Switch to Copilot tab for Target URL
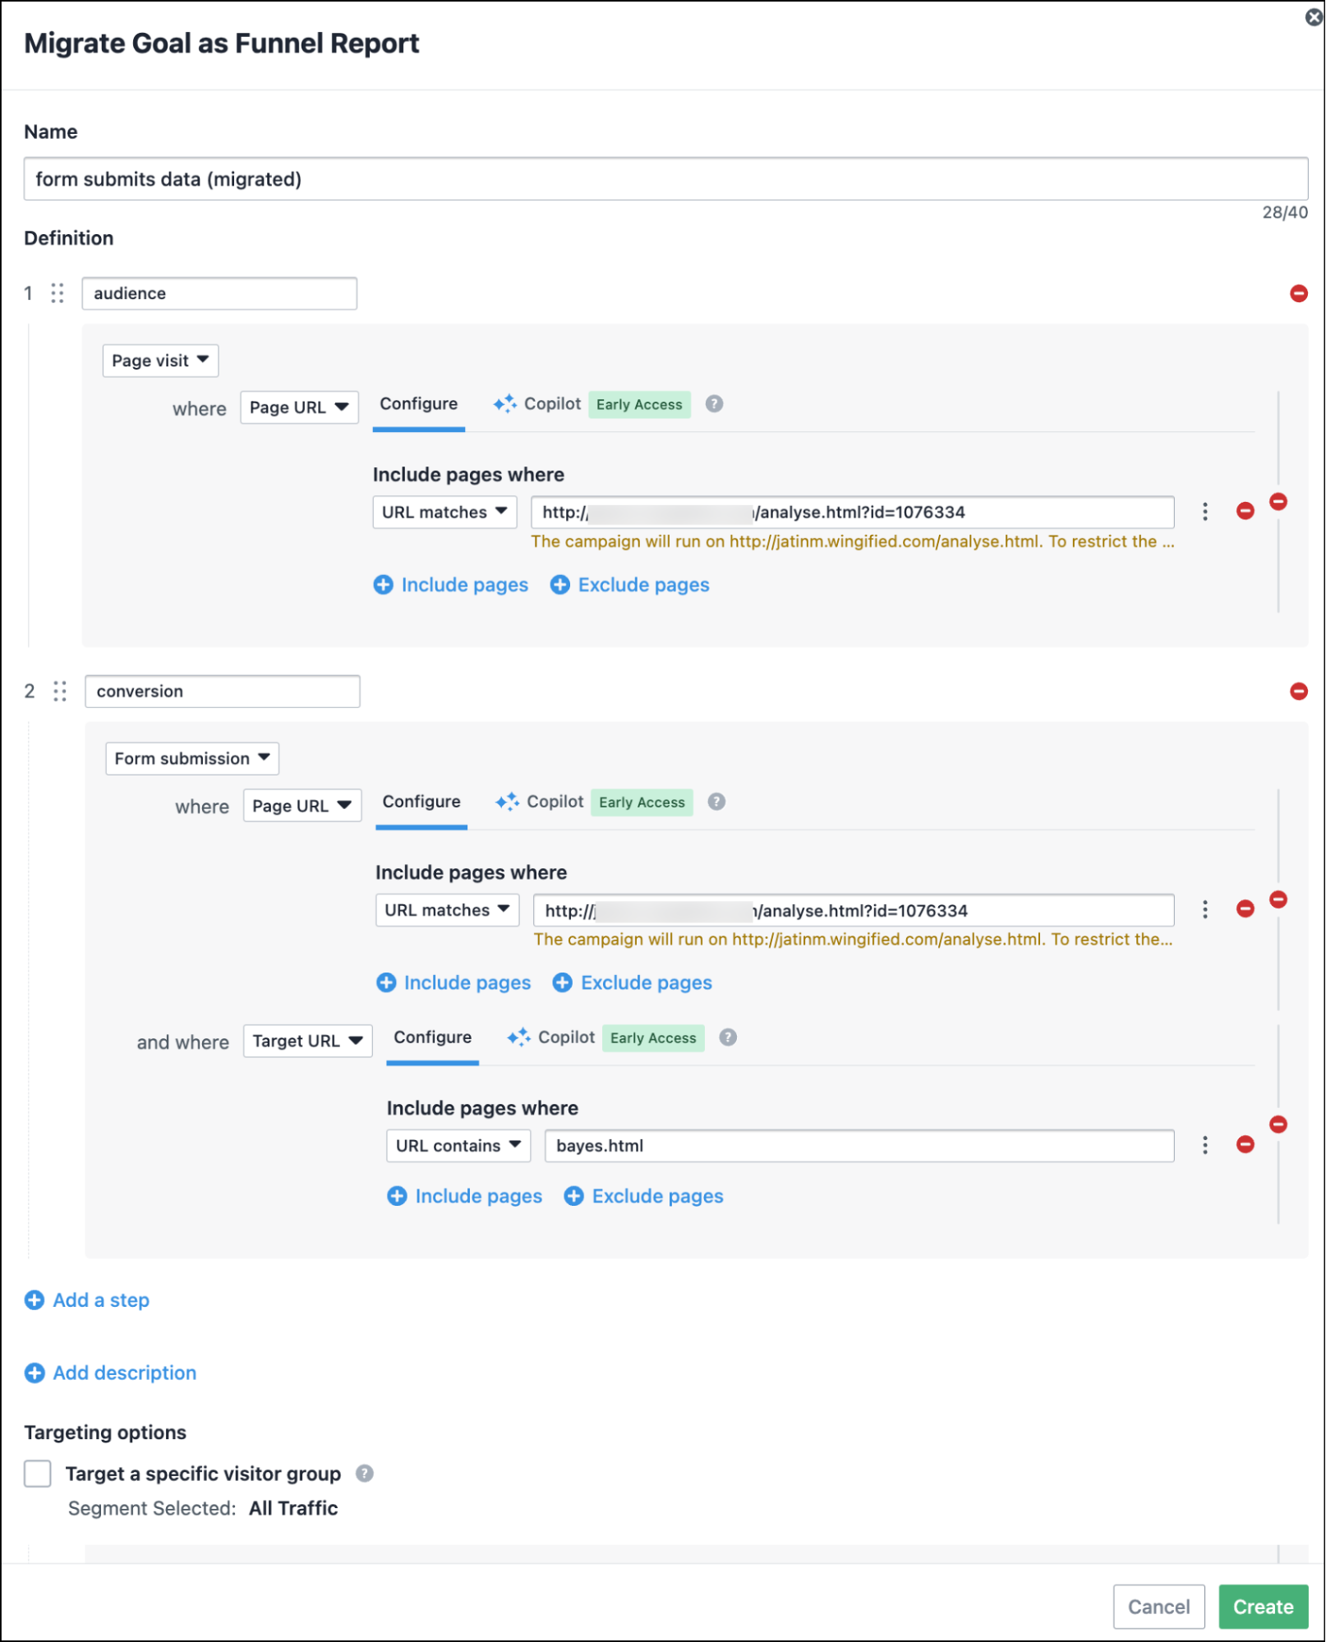Viewport: 1326px width, 1642px height. tap(551, 1037)
